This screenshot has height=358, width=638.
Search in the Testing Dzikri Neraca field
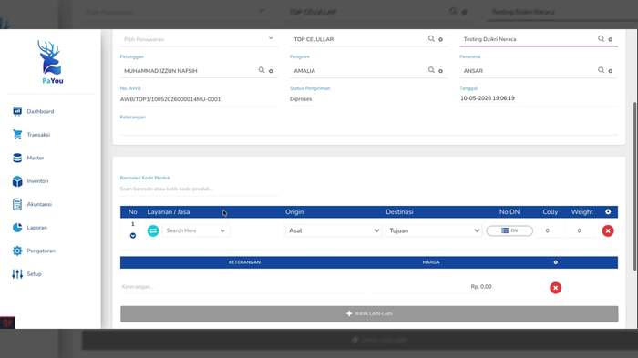(601, 38)
